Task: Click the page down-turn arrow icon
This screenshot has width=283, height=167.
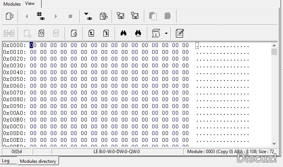Action: 106,33
